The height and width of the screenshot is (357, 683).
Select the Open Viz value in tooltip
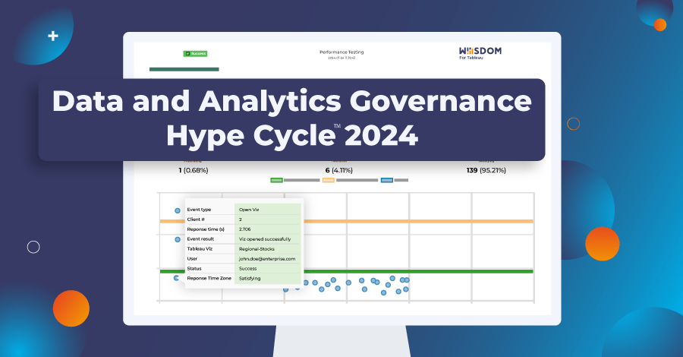249,210
